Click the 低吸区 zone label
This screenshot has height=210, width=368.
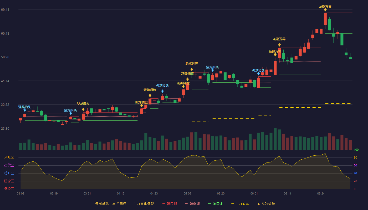(9, 189)
